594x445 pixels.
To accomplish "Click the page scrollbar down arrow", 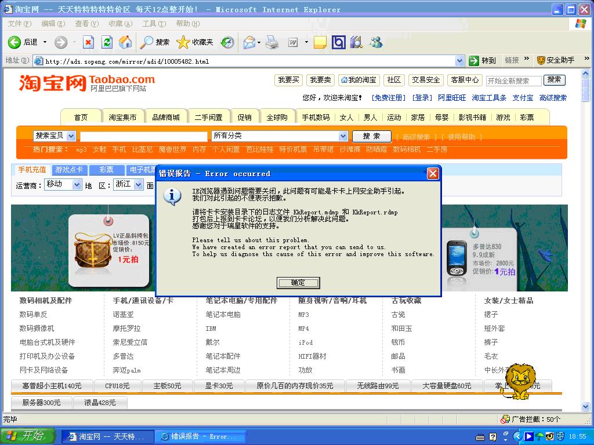I will 586,407.
